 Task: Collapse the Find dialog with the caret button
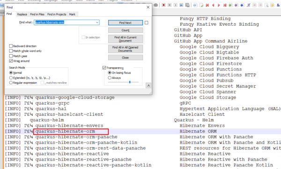[x=148, y=85]
